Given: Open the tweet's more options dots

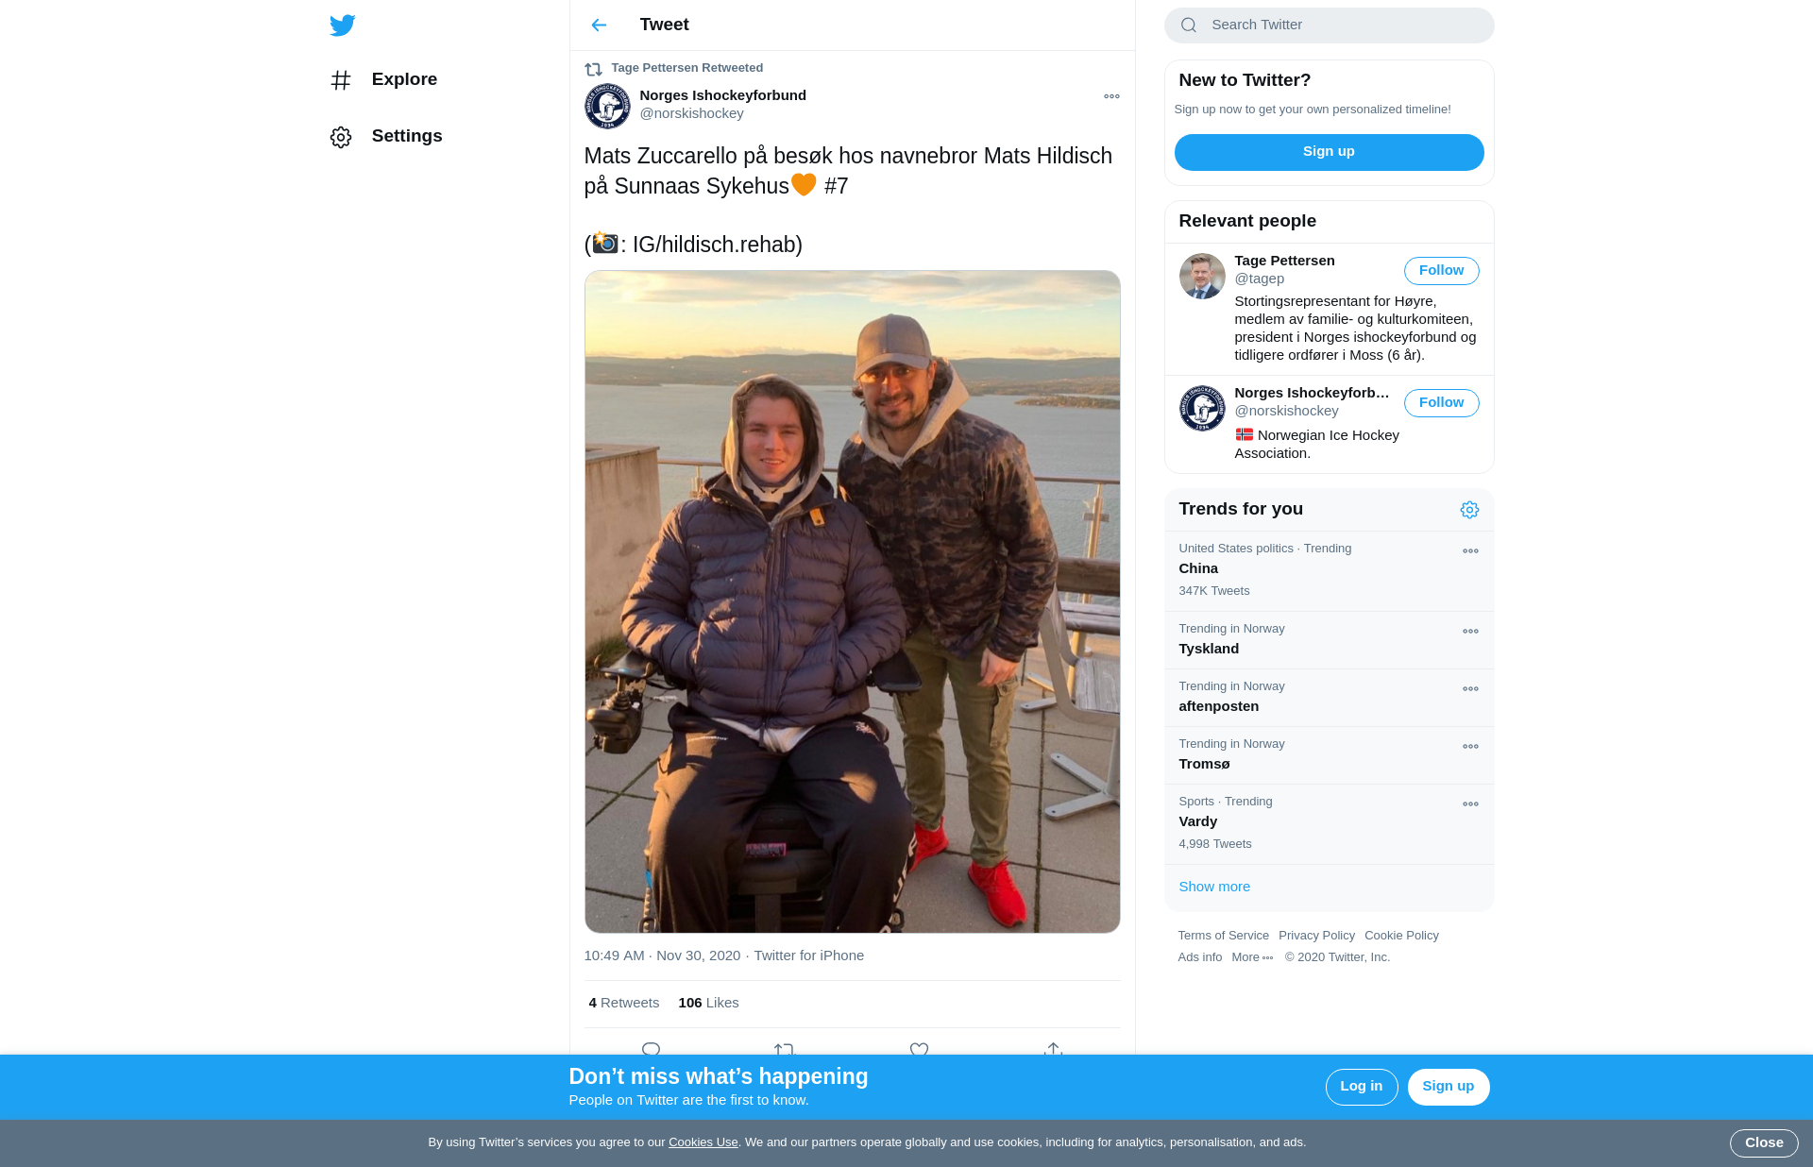Looking at the screenshot, I should click(1111, 96).
